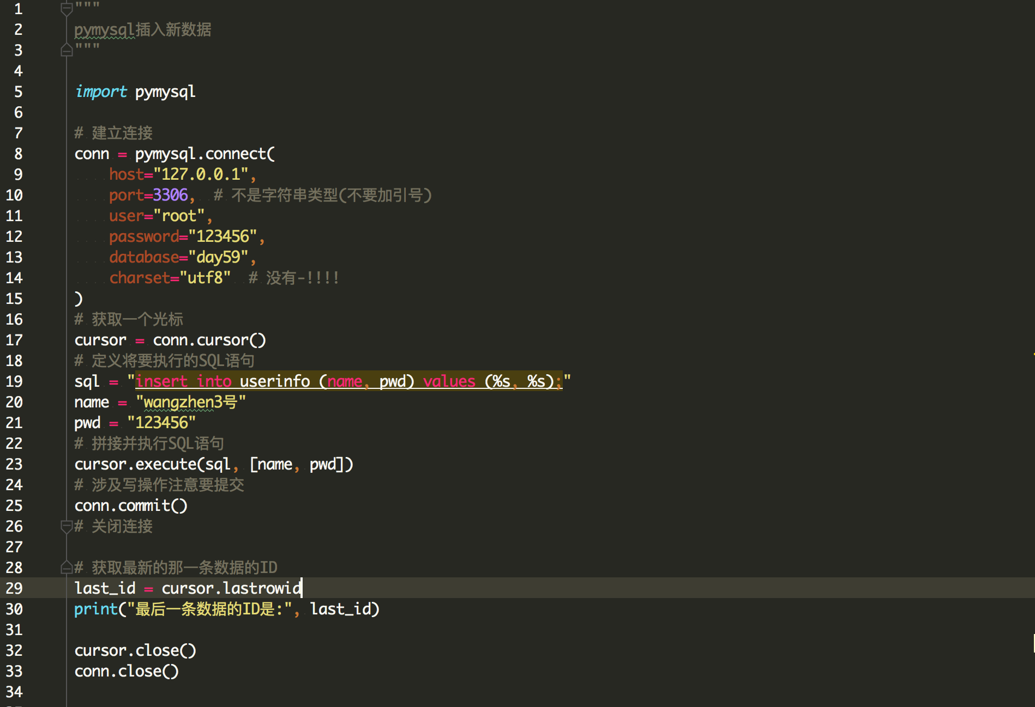
Task: Click the port number 3306
Action: click(170, 195)
